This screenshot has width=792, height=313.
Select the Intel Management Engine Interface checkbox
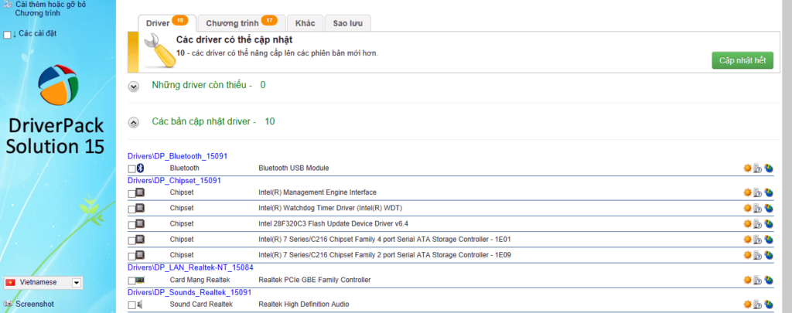(x=131, y=193)
